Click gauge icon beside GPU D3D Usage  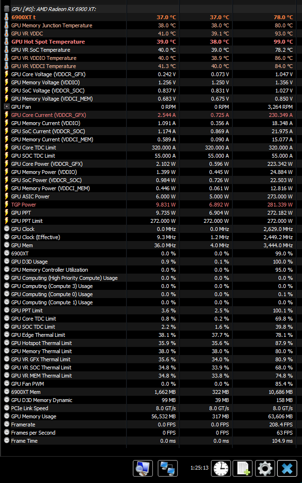[7, 262]
